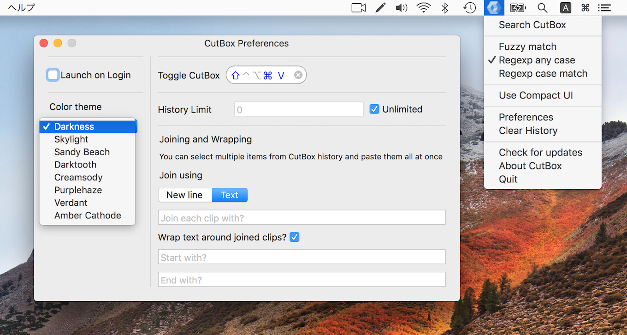Screen dimensions: 627x335
Task: Open Spotlight search magnifier icon
Action: [x=543, y=8]
